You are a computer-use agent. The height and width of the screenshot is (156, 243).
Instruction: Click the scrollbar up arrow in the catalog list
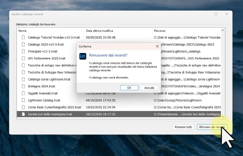coord(223,30)
